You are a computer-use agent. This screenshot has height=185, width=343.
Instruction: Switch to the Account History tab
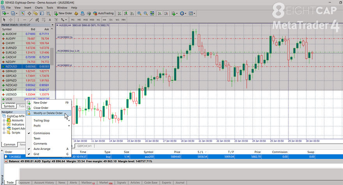point(44,183)
